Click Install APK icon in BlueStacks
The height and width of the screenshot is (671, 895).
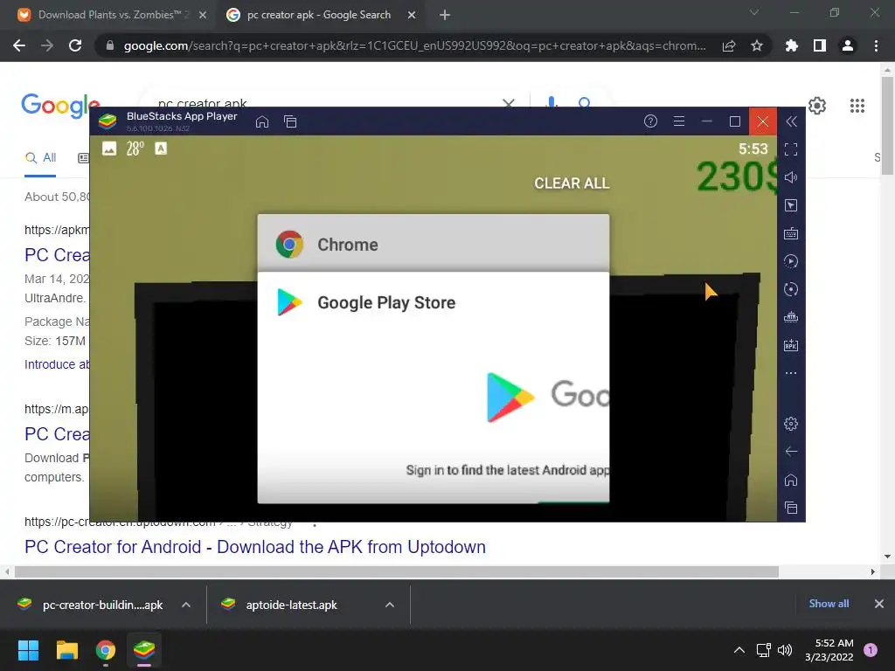(x=791, y=345)
